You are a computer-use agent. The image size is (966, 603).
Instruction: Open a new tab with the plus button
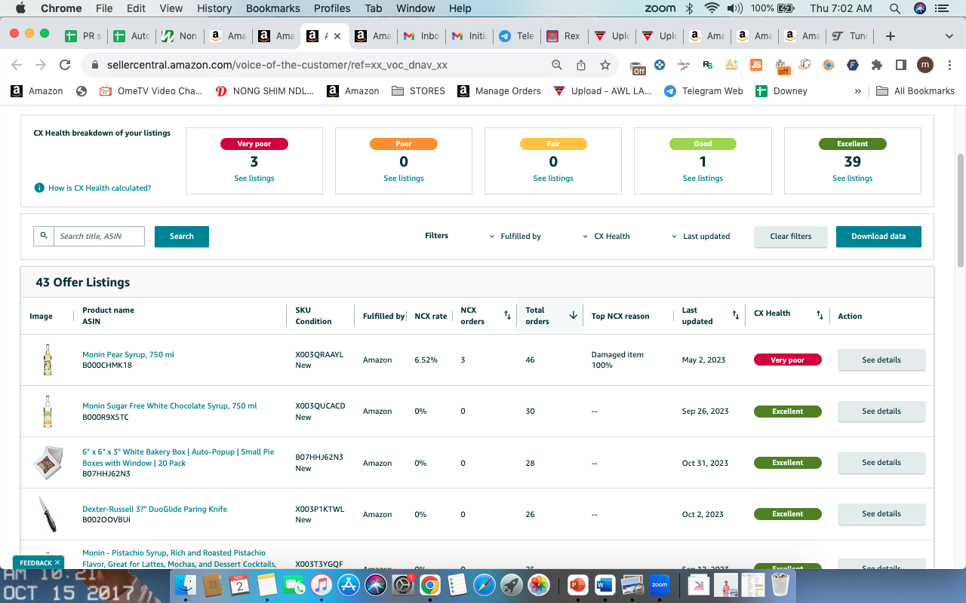(x=891, y=36)
